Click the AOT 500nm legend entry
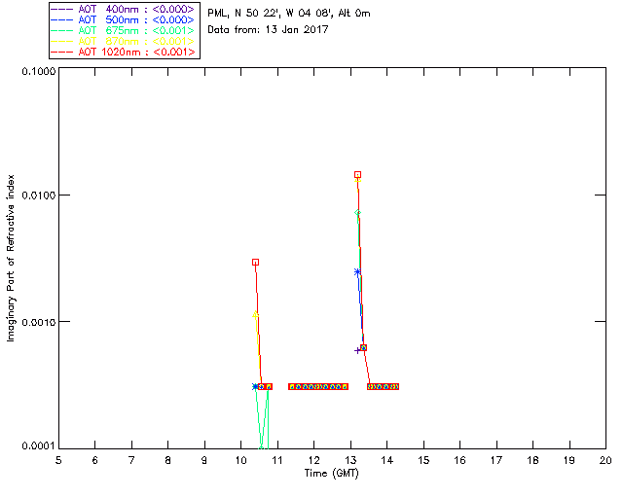The image size is (623, 498). (124, 19)
